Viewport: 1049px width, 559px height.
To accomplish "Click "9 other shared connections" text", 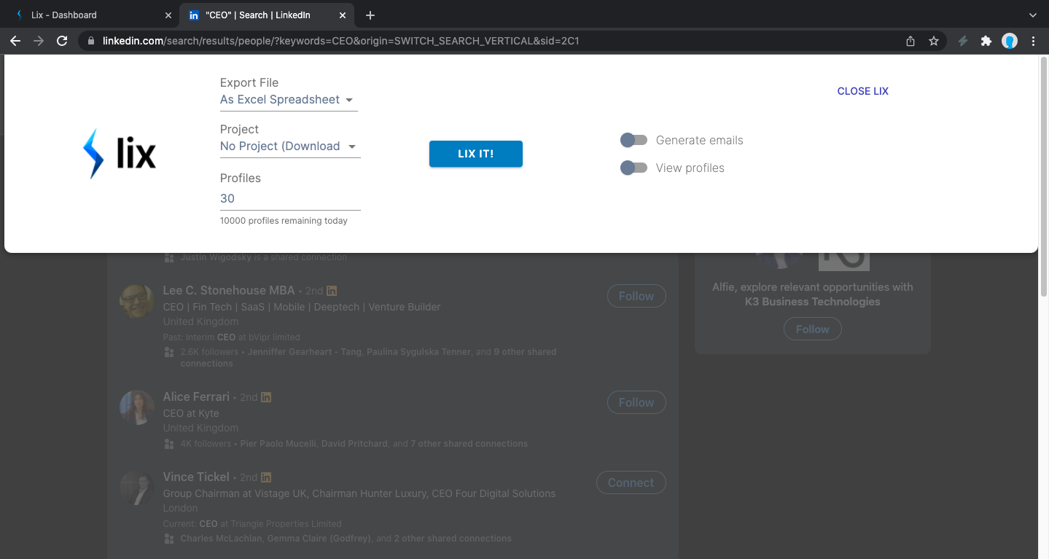I will coord(368,357).
